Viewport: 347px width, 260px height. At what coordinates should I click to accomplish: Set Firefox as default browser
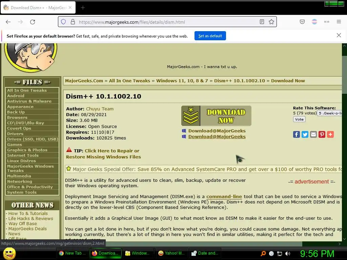click(x=210, y=36)
